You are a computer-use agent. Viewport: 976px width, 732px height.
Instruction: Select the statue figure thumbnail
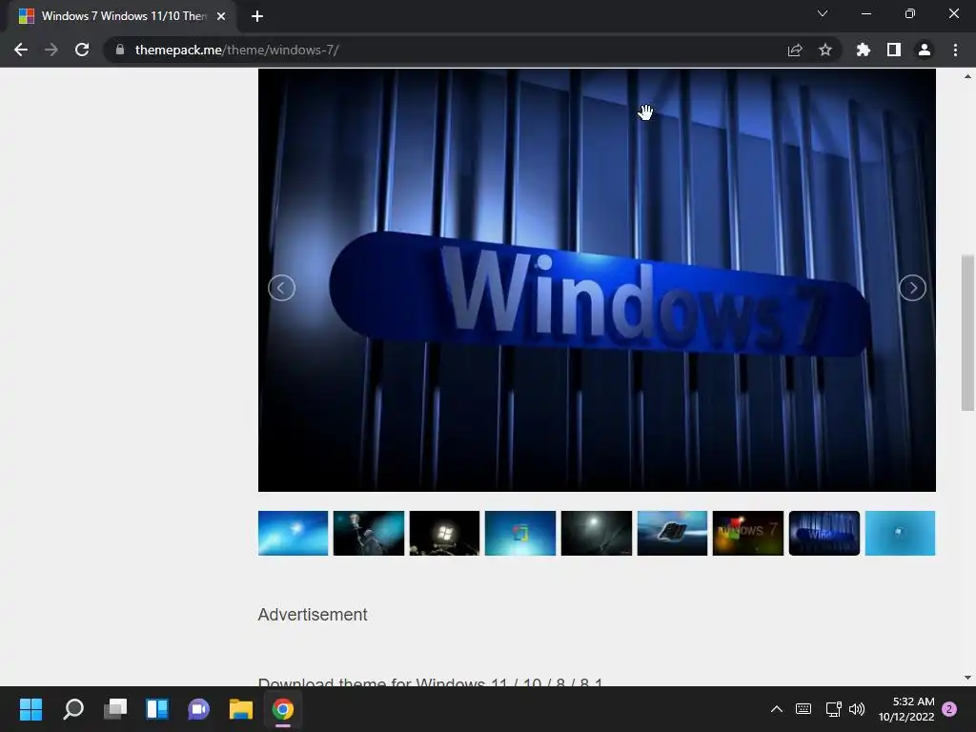pos(369,533)
